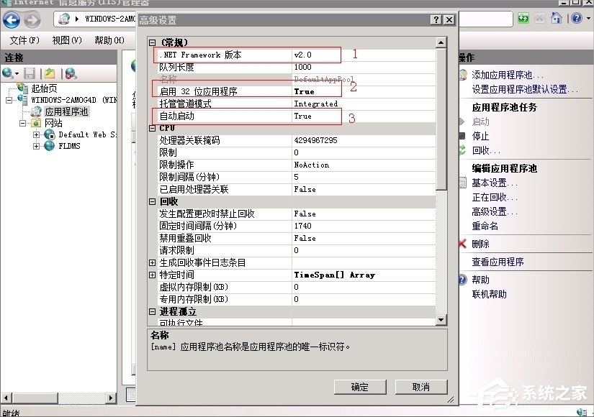Click the back navigation arrow
Viewport: 594px width, 417px height.
pyautogui.click(x=11, y=19)
